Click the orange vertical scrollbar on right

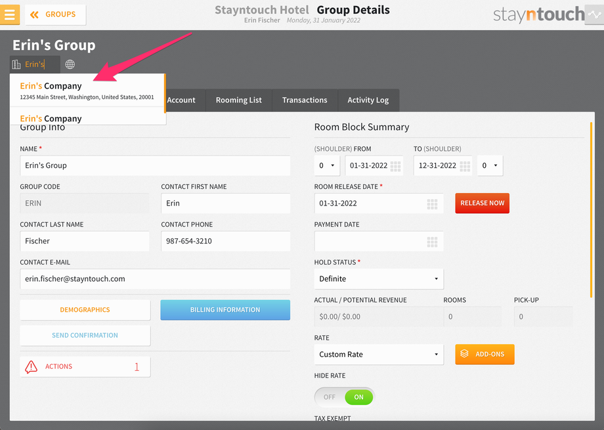coord(591,210)
